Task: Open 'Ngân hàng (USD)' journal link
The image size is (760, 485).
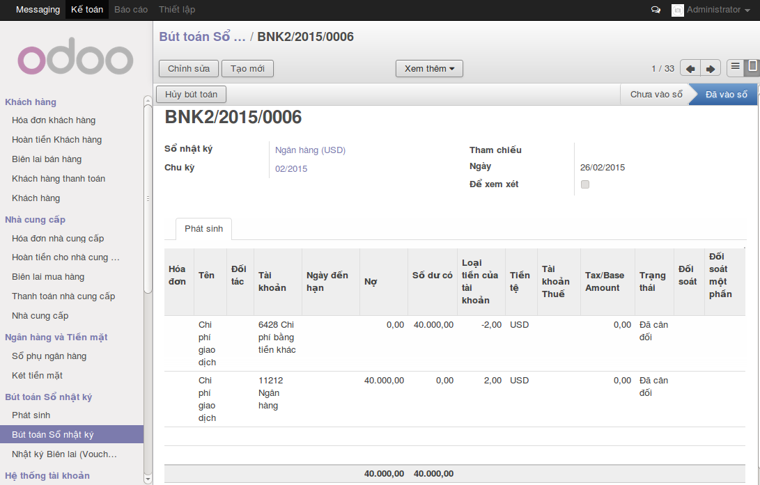Action: (310, 150)
